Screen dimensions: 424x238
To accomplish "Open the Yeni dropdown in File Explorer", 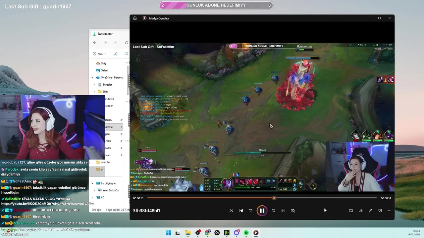I will (x=100, y=54).
